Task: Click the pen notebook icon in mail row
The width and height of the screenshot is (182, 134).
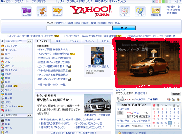Action: coord(174,99)
